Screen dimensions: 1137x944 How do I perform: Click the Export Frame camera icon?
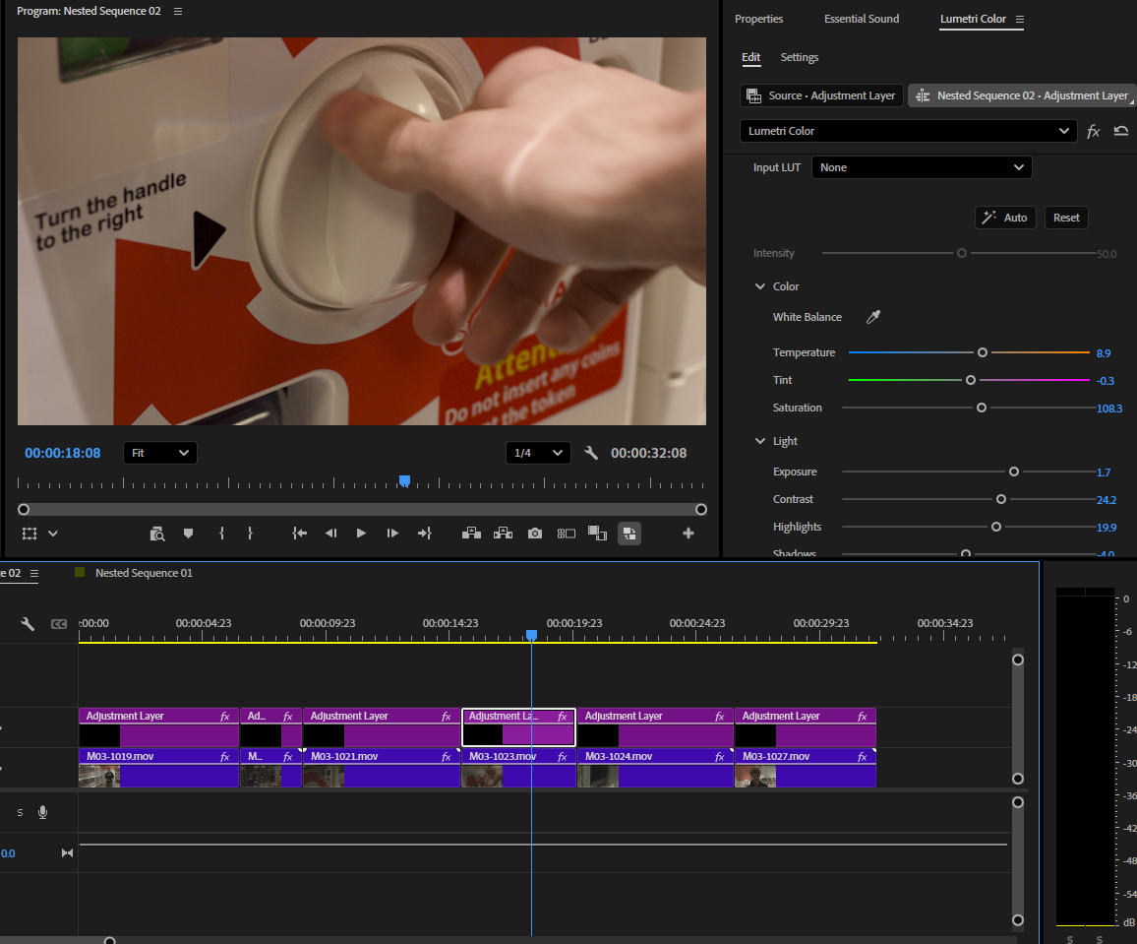point(534,534)
